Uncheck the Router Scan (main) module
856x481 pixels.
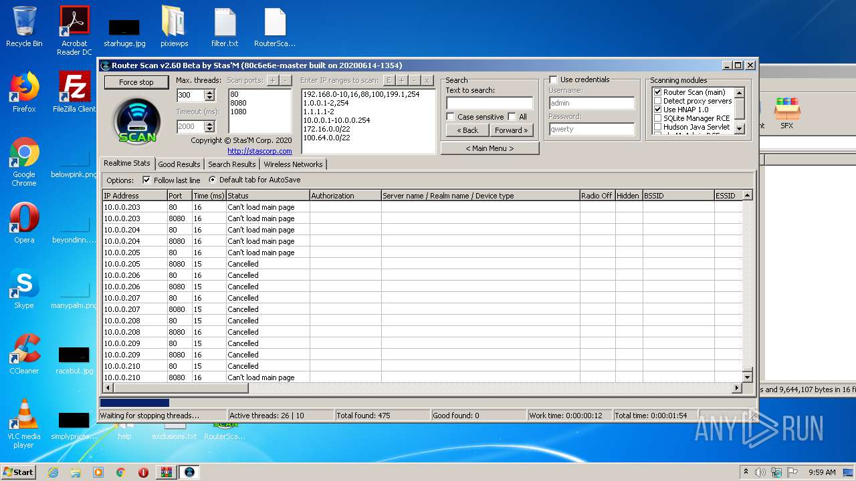658,92
